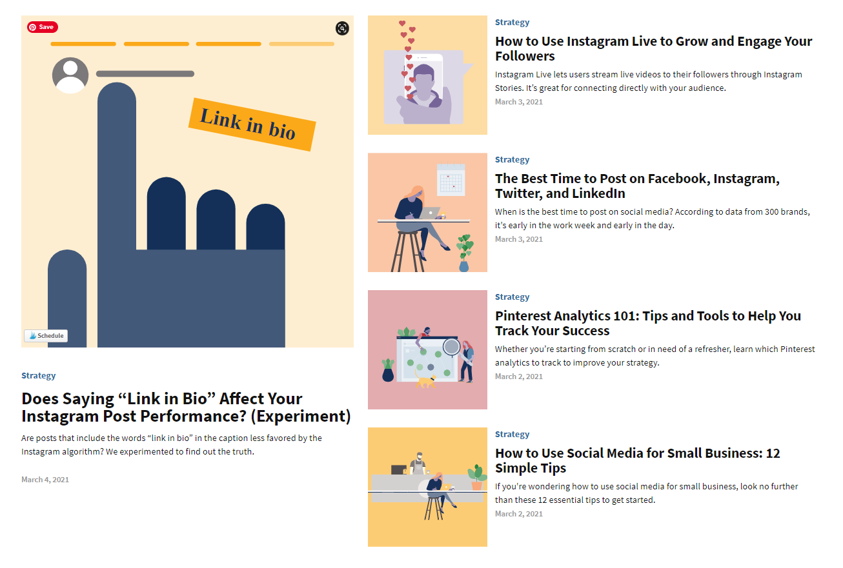Image resolution: width=843 pixels, height=568 pixels.
Task: Click the Pinterest Save button
Action: (x=43, y=27)
